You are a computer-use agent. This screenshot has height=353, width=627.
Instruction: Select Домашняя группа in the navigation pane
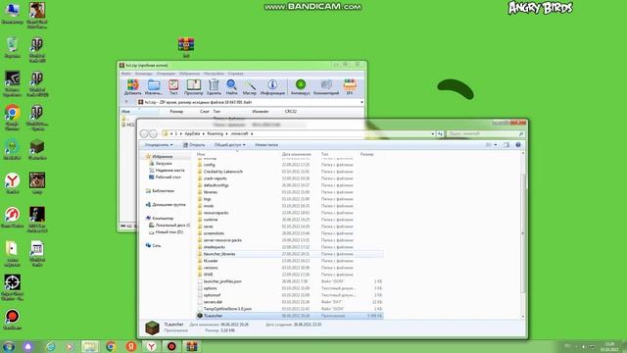[x=166, y=205]
